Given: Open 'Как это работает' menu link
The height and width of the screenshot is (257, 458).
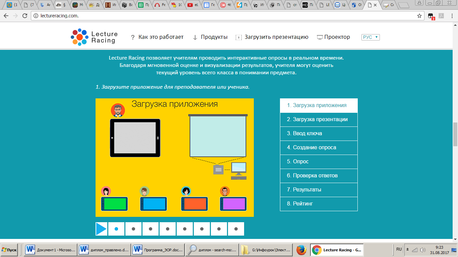Looking at the screenshot, I should pyautogui.click(x=161, y=37).
